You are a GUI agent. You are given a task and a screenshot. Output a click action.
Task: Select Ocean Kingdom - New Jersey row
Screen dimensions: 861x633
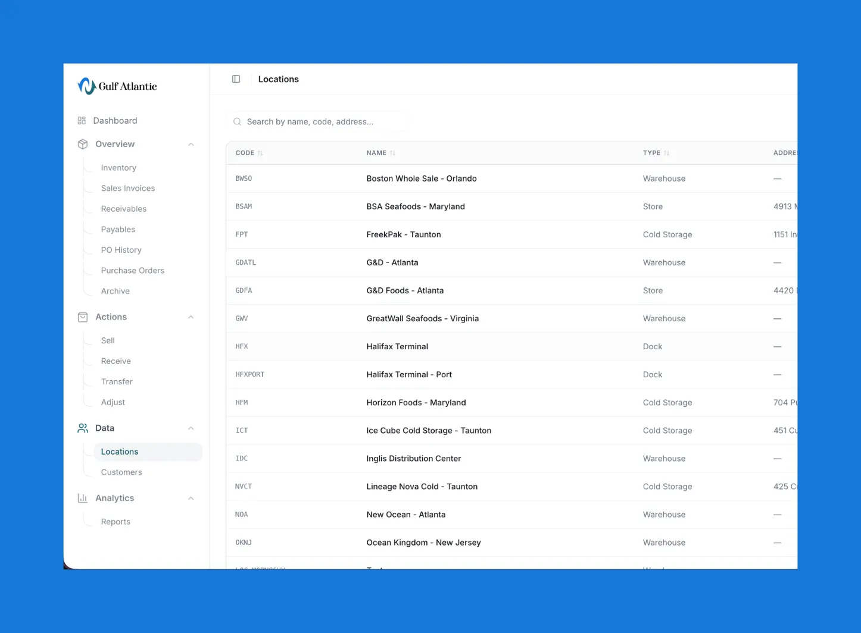tap(511, 542)
